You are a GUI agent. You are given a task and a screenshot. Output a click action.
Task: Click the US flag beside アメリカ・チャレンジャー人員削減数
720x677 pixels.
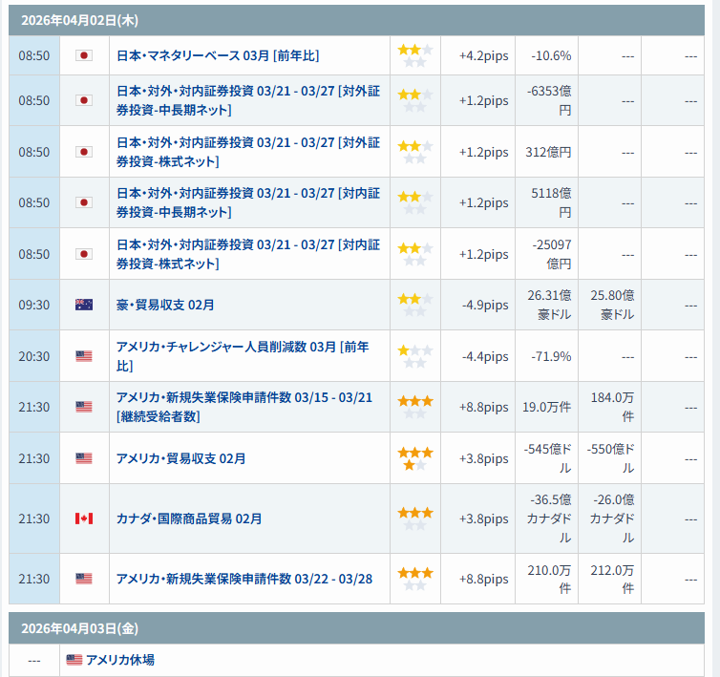83,356
